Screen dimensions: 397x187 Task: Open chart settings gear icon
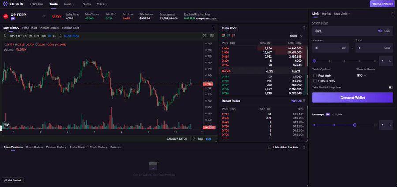(x=204, y=36)
